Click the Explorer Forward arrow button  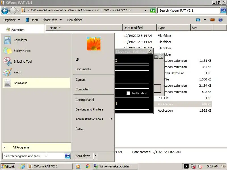pyautogui.click(x=13, y=10)
